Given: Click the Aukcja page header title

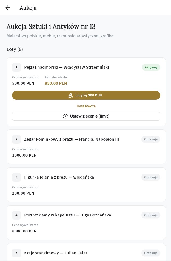Looking at the screenshot, I should pyautogui.click(x=28, y=8).
